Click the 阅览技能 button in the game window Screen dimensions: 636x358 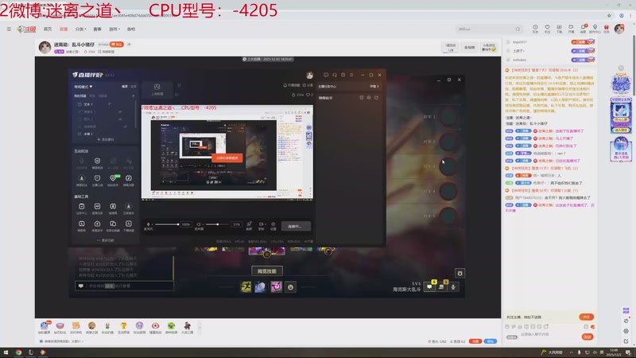click(x=267, y=271)
